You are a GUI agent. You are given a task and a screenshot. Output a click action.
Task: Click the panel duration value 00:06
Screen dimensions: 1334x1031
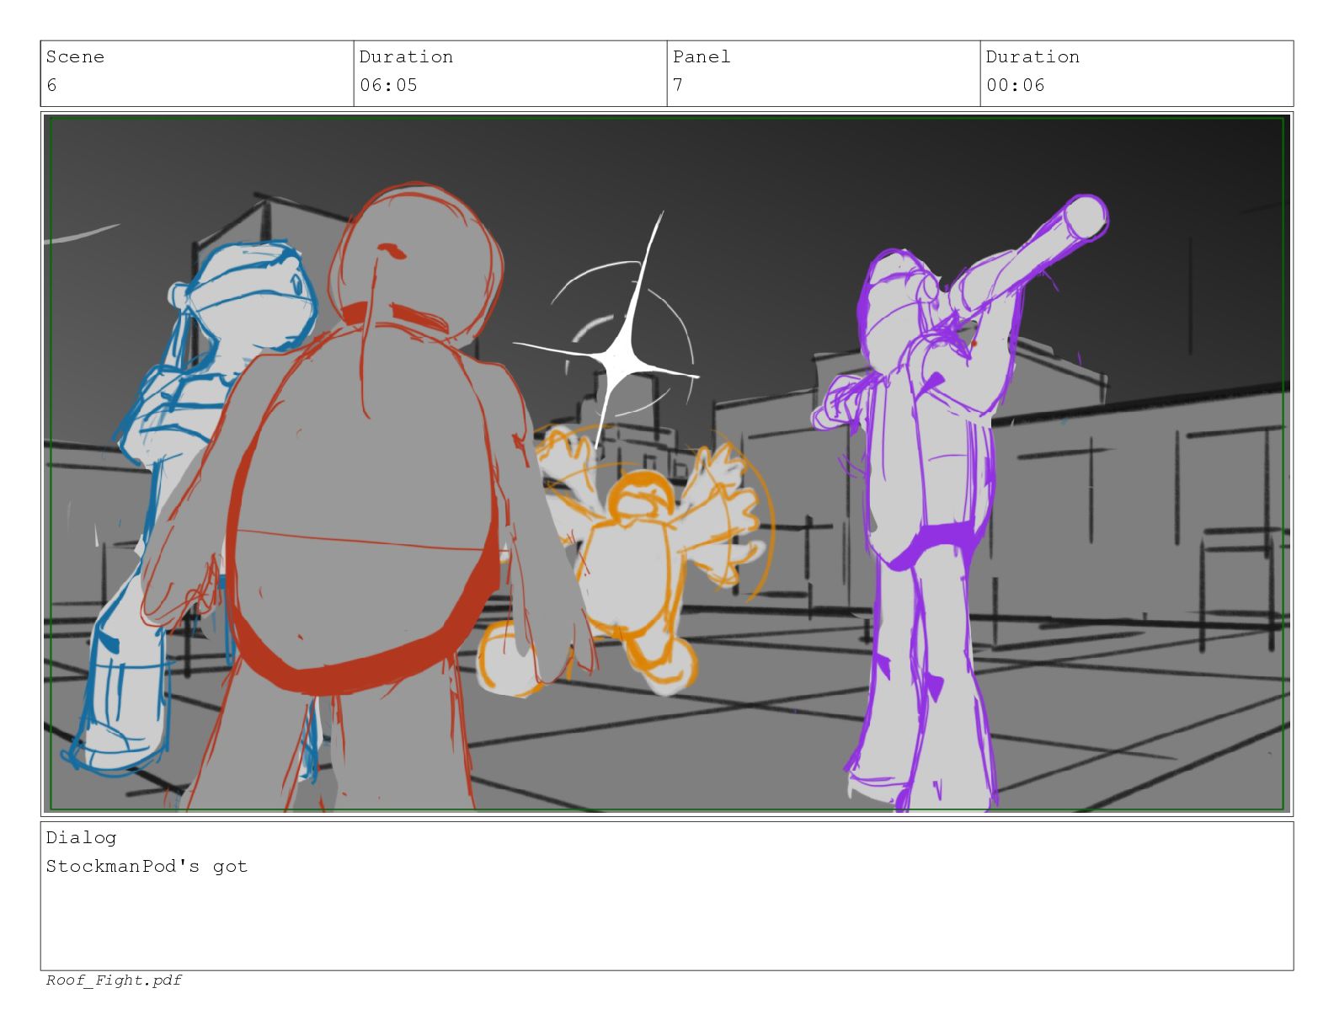[x=1015, y=85]
